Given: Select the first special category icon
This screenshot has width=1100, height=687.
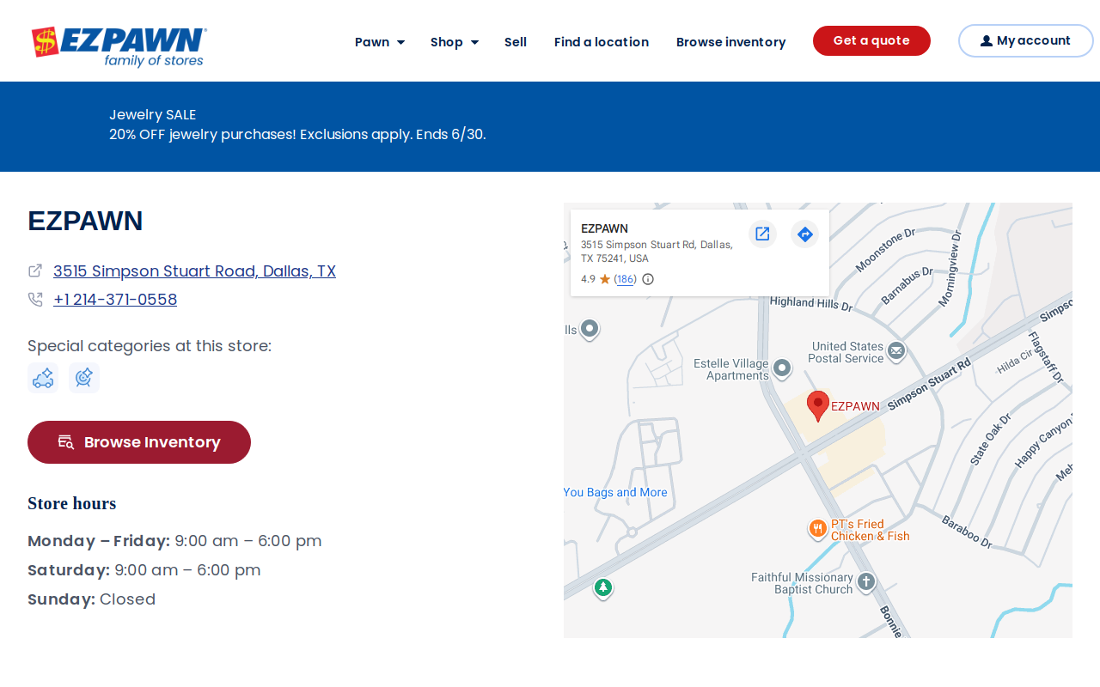Looking at the screenshot, I should coord(43,378).
